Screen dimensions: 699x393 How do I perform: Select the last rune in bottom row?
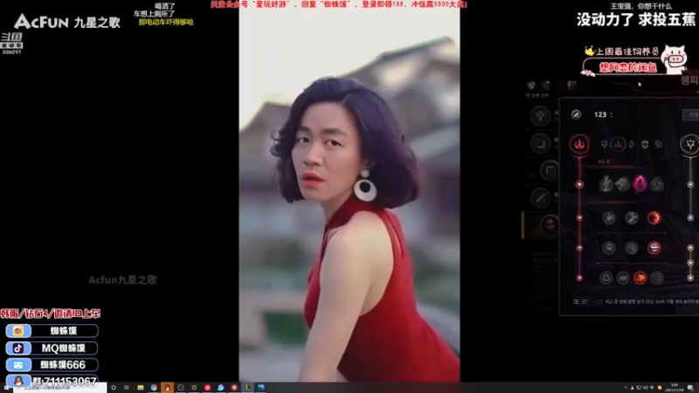tap(657, 278)
